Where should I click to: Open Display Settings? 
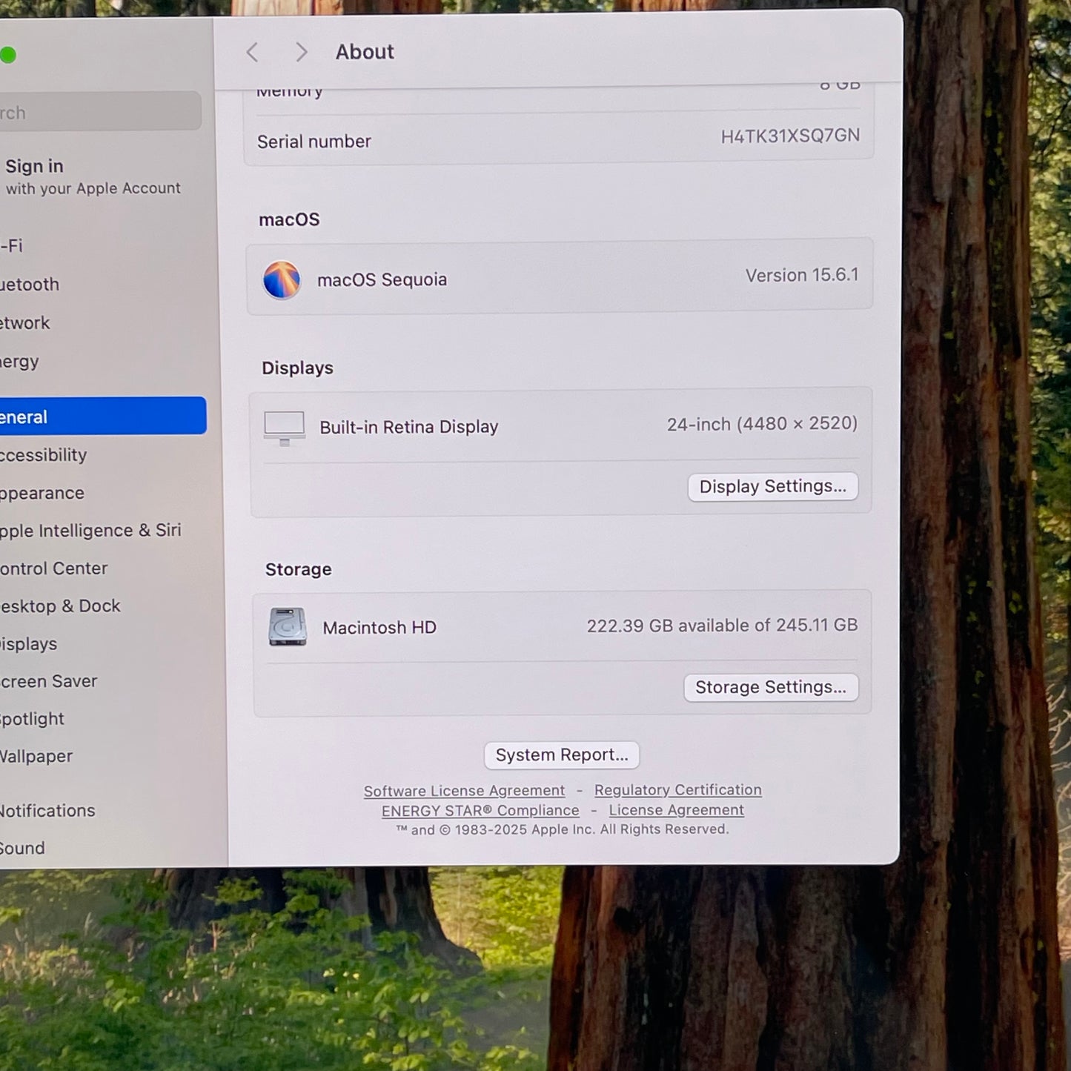[x=772, y=487]
